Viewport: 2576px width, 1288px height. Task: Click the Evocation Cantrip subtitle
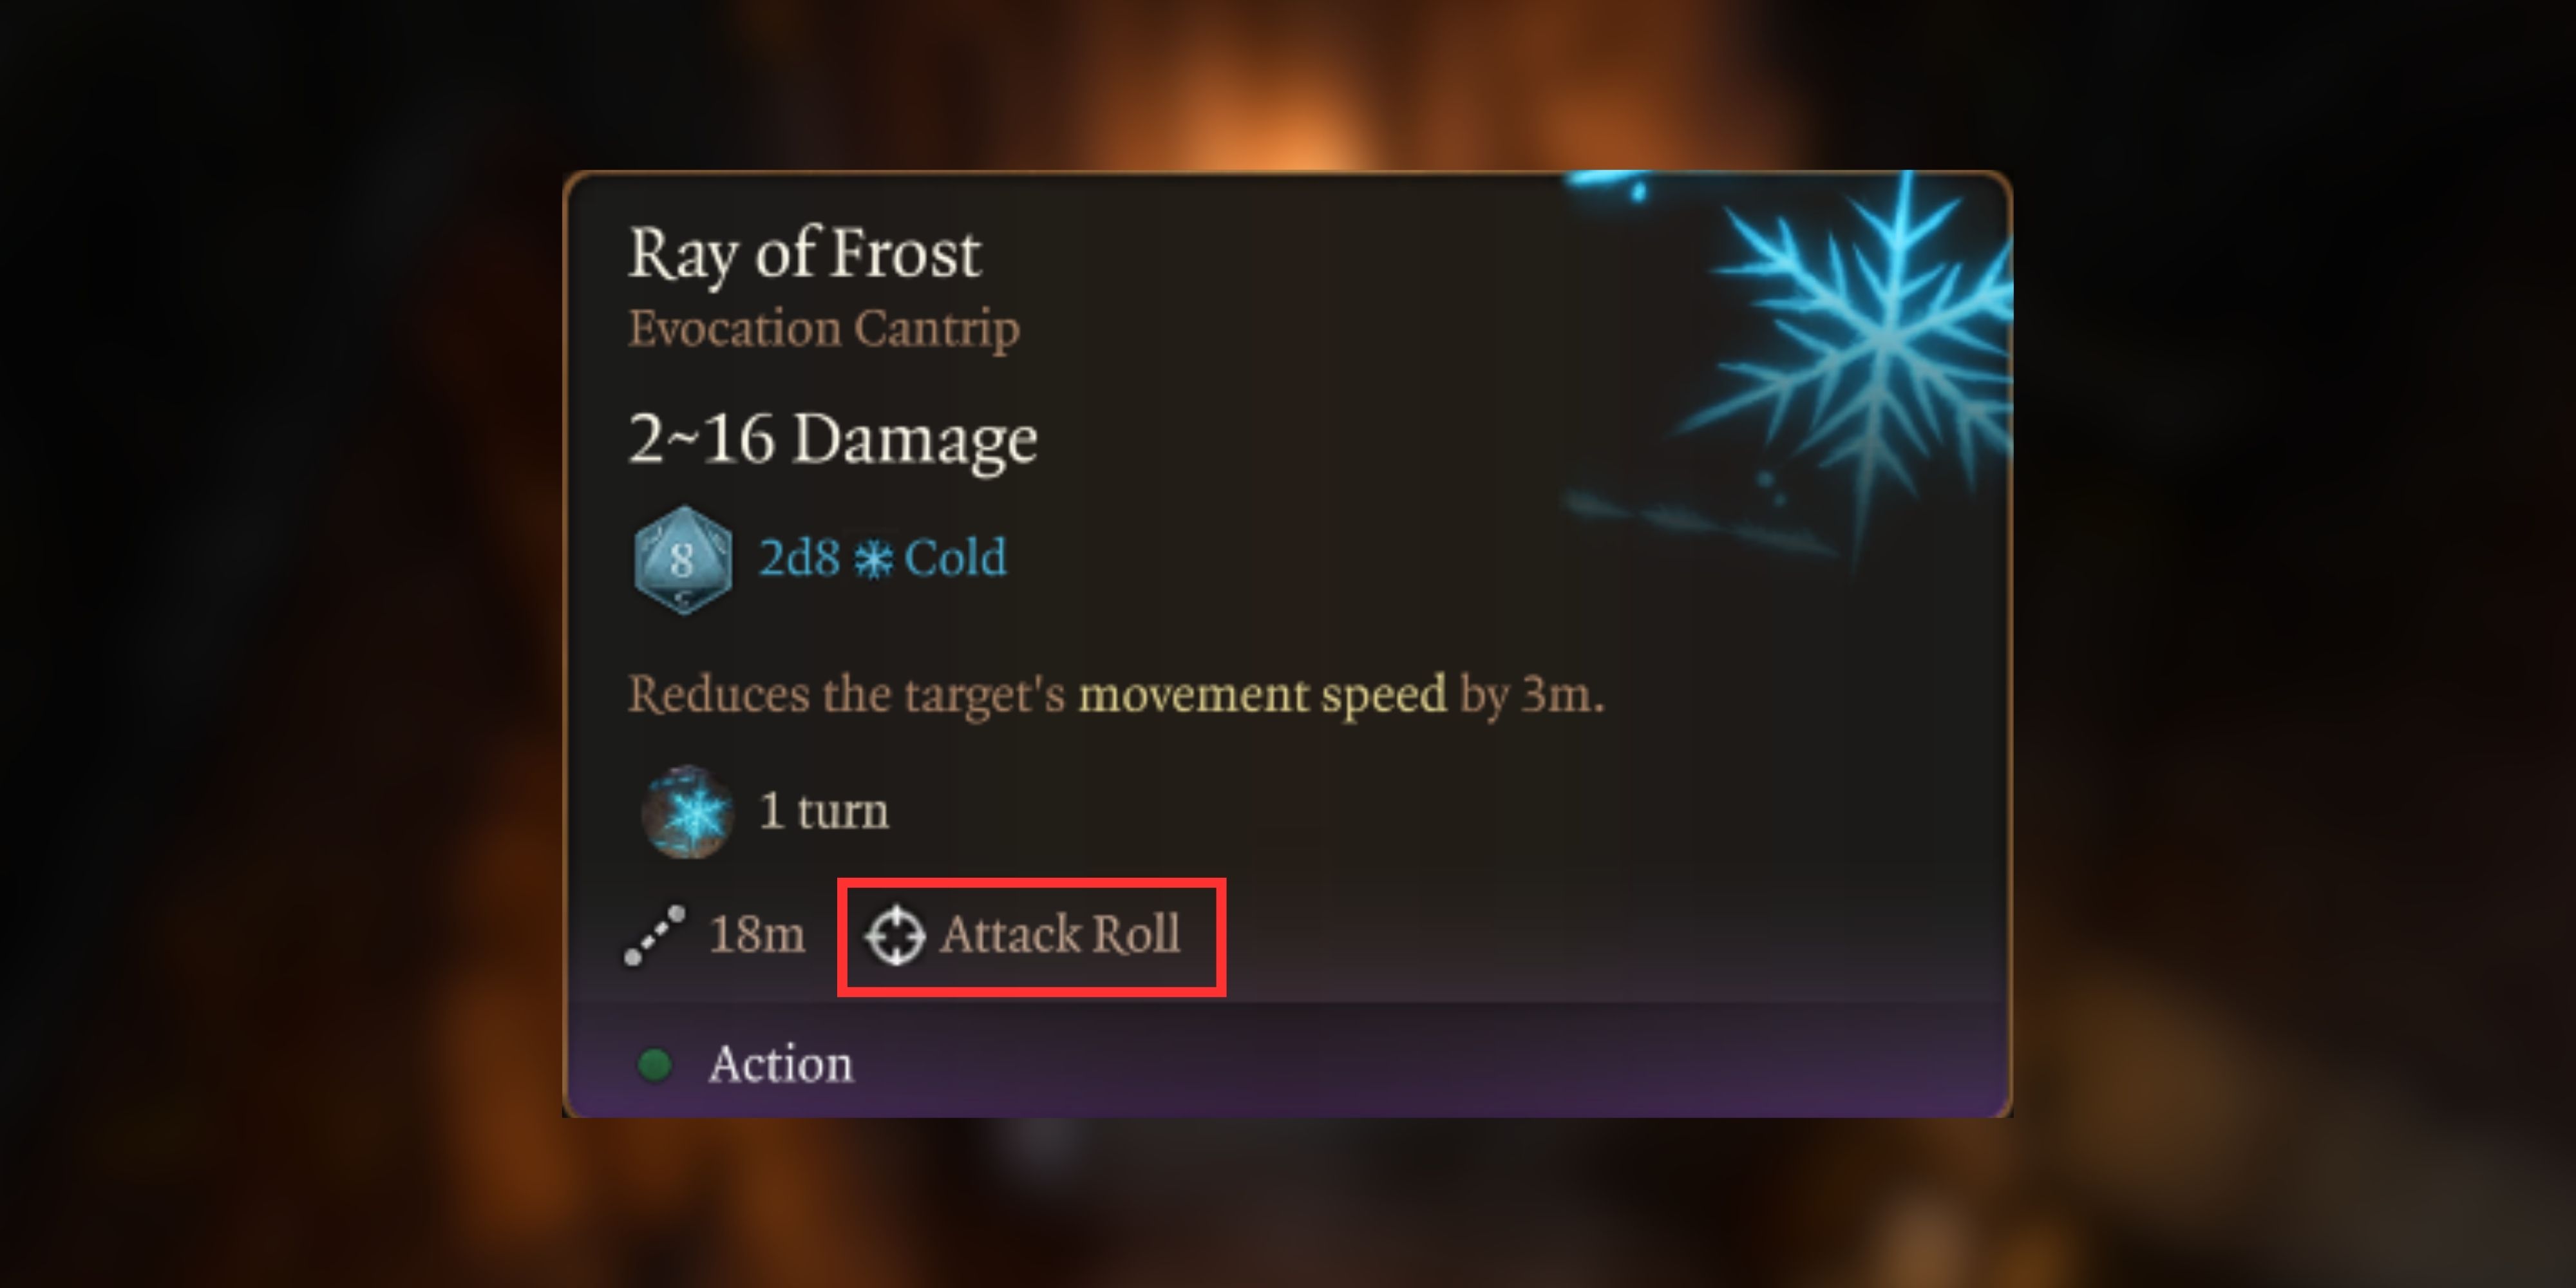point(824,329)
